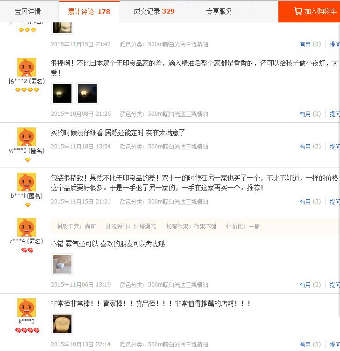Click avatar icon of reviewer z***4
Image resolution: width=340 pixels, height=351 pixels.
coord(27,227)
